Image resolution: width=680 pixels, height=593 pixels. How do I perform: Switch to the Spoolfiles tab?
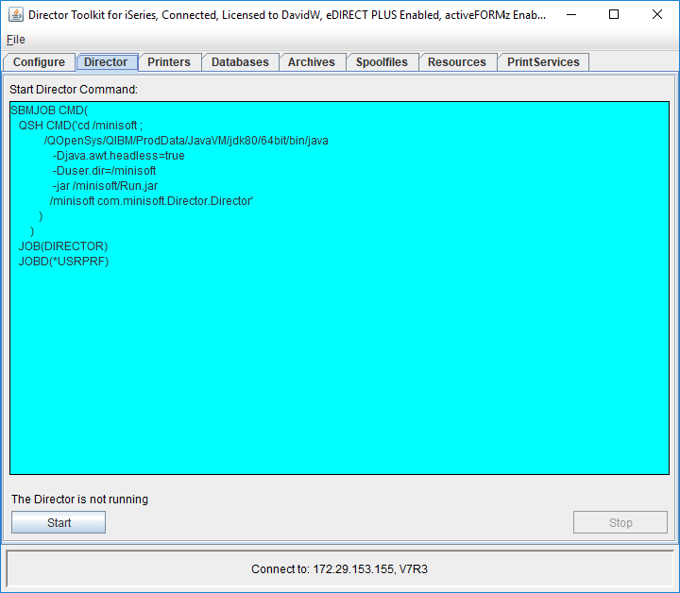(382, 62)
